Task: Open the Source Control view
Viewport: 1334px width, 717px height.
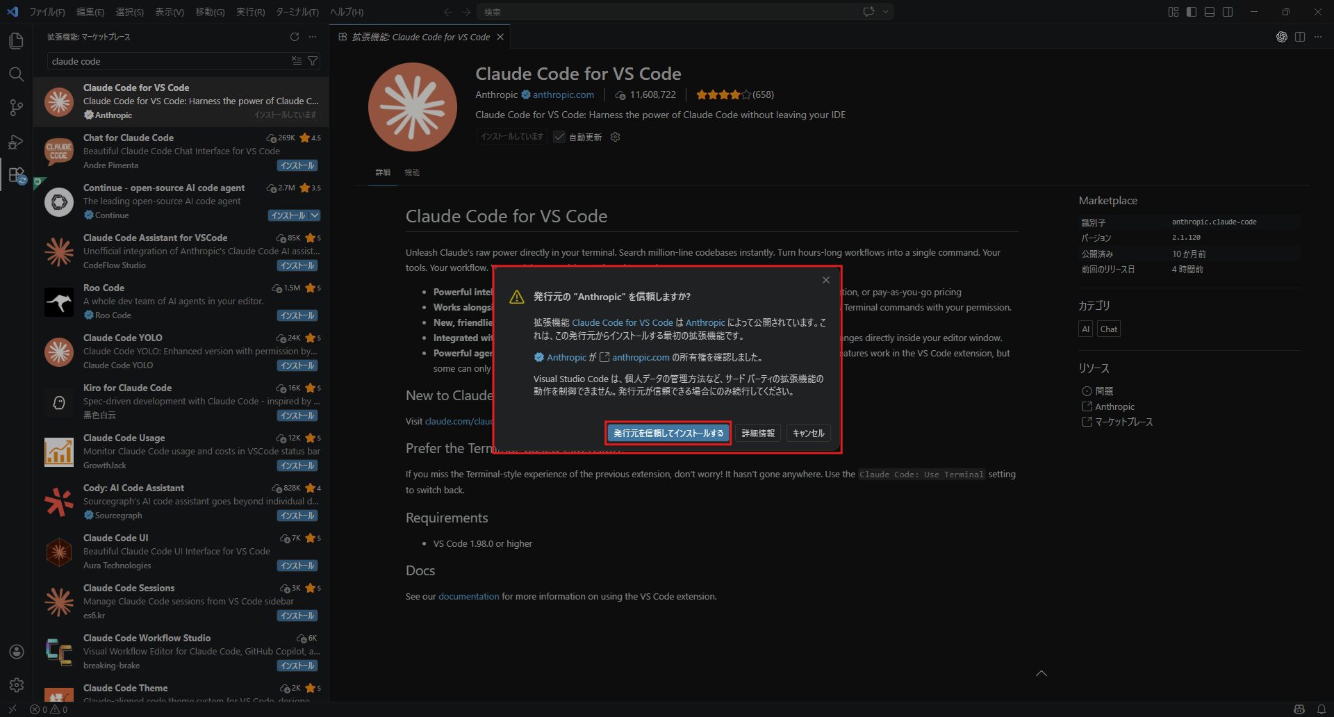Action: [x=16, y=108]
